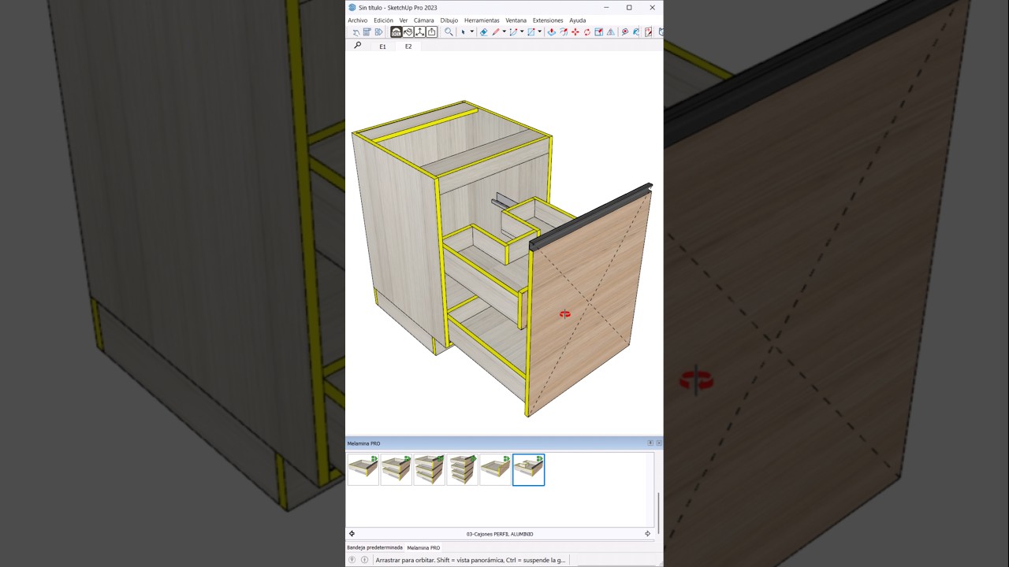Click the black aluminum handle profile on model
This screenshot has height=567, width=1009.
pyautogui.click(x=591, y=217)
